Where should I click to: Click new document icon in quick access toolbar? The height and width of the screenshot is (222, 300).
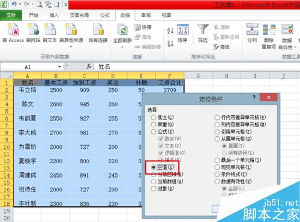(57, 4)
